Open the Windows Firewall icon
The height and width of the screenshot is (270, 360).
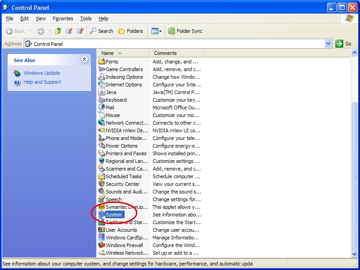click(x=102, y=245)
